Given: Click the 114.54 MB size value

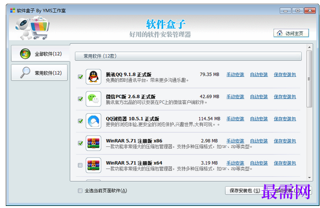Looking at the screenshot, I should tap(209, 119).
